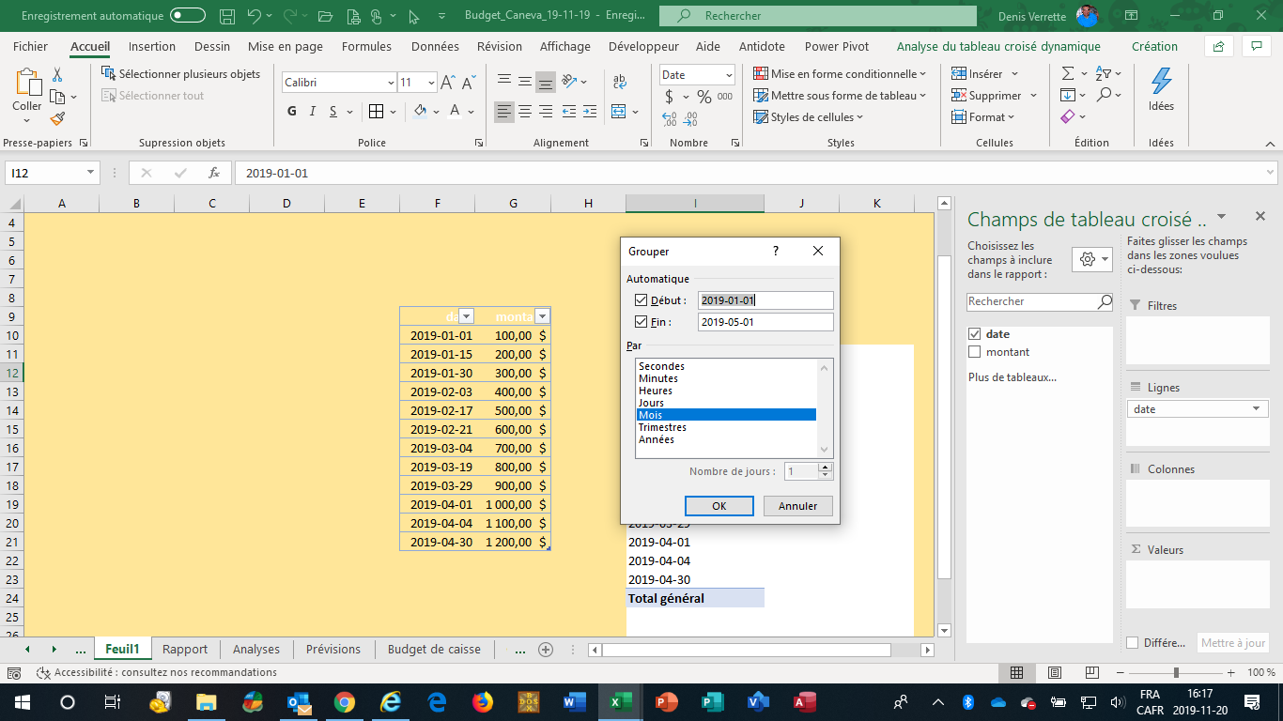Open PowerPoint from the taskbar

point(666,701)
